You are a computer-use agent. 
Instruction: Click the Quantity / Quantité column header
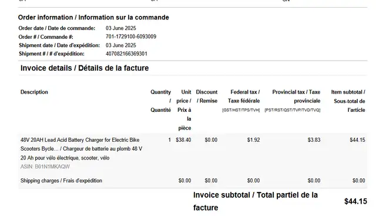[160, 101]
